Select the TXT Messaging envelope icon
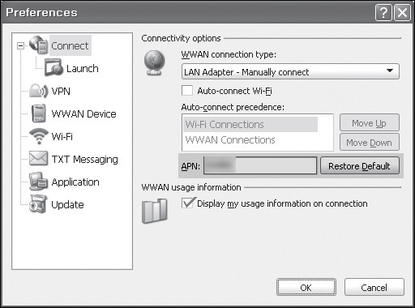 click(38, 158)
